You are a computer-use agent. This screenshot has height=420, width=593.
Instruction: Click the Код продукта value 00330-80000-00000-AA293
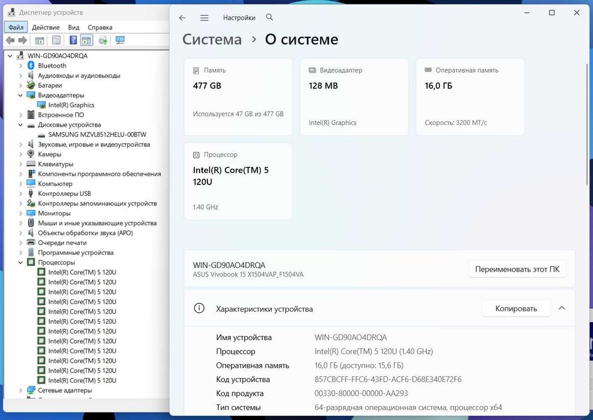click(x=361, y=393)
